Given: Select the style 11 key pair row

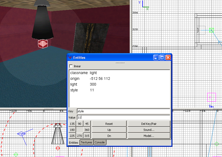Looking at the screenshot, I should [x=119, y=90].
